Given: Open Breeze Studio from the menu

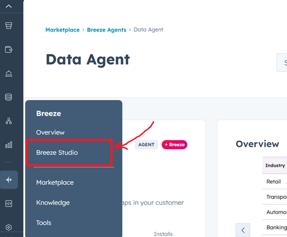Looking at the screenshot, I should [57, 153].
